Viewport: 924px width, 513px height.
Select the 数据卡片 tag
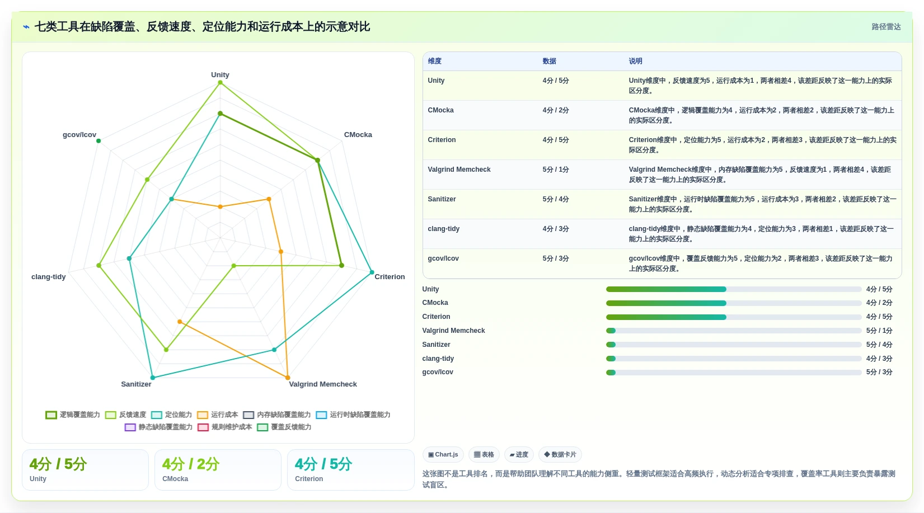[560, 454]
